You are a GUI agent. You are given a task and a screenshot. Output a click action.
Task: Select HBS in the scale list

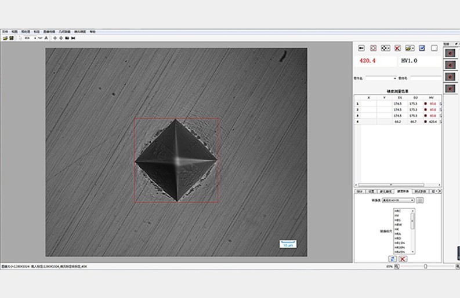point(397,220)
